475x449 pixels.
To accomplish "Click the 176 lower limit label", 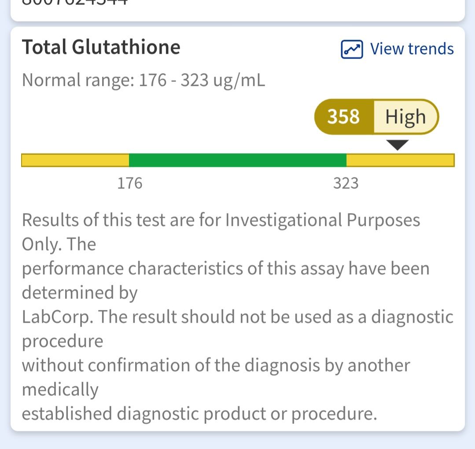I will [130, 183].
